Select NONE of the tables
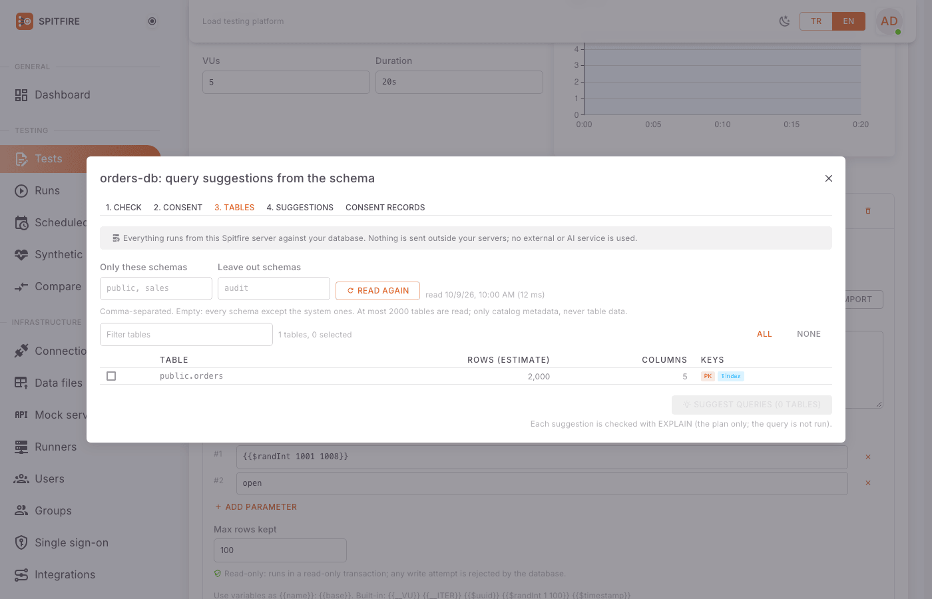Viewport: 932px width, 599px height. 809,334
